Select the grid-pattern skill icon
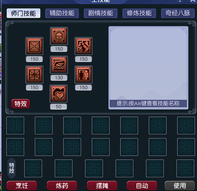The image size is (197, 191). pyautogui.click(x=34, y=74)
